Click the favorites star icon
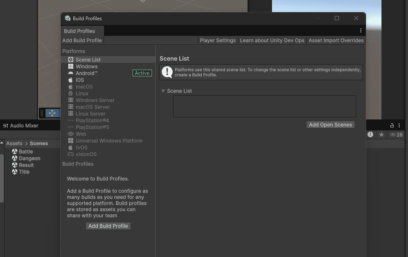Viewport: 408px width, 257px height. 381,135
